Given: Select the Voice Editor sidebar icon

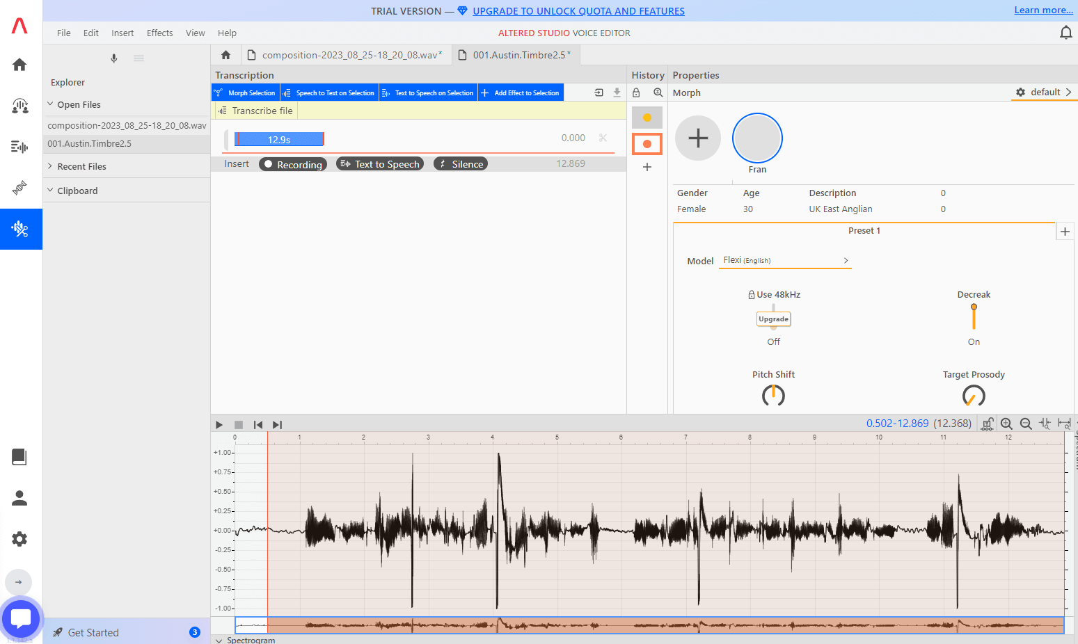Looking at the screenshot, I should pos(20,229).
